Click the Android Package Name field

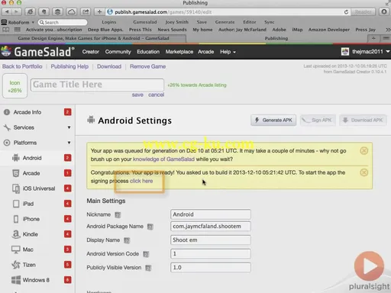point(211,226)
